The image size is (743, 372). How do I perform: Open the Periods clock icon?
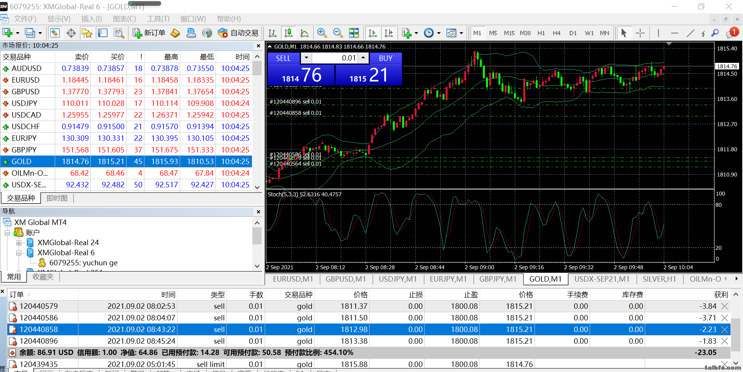(429, 33)
